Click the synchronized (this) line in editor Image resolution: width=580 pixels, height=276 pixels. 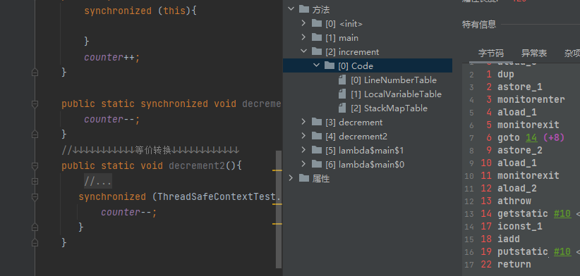[x=140, y=11]
